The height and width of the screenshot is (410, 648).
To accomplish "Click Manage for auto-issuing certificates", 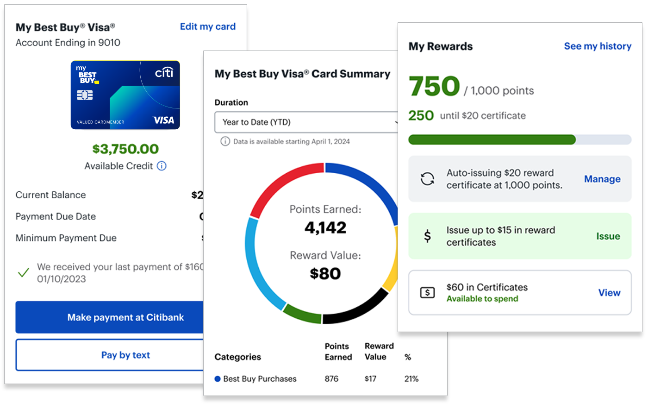I will [x=602, y=179].
